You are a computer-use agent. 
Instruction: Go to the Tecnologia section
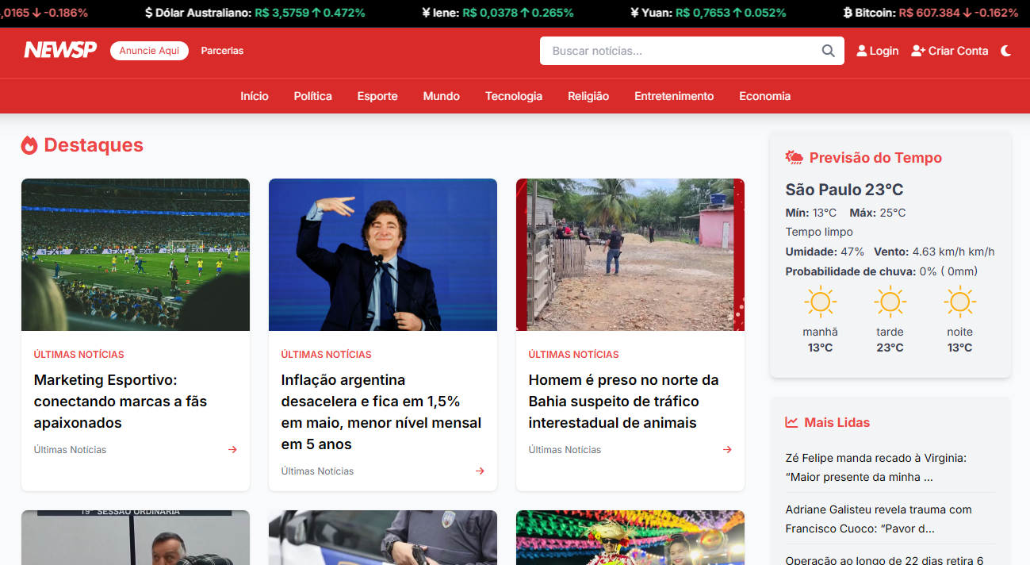[514, 96]
